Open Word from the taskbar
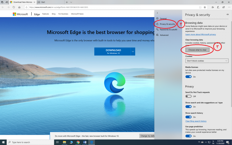Viewport: 232px width, 145px height. pos(85,142)
